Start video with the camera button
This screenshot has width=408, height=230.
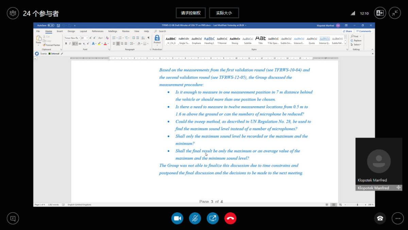coord(177,218)
